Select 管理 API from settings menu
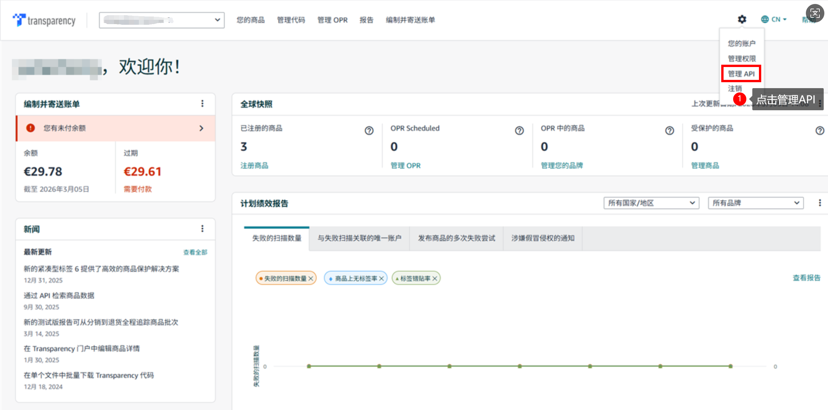Screen dimensions: 828x410 [741, 74]
